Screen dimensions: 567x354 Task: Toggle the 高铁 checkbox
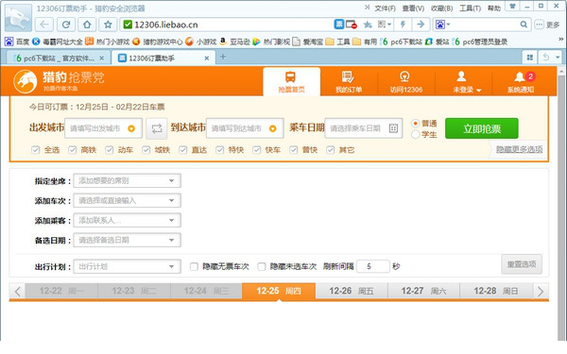[x=73, y=149]
